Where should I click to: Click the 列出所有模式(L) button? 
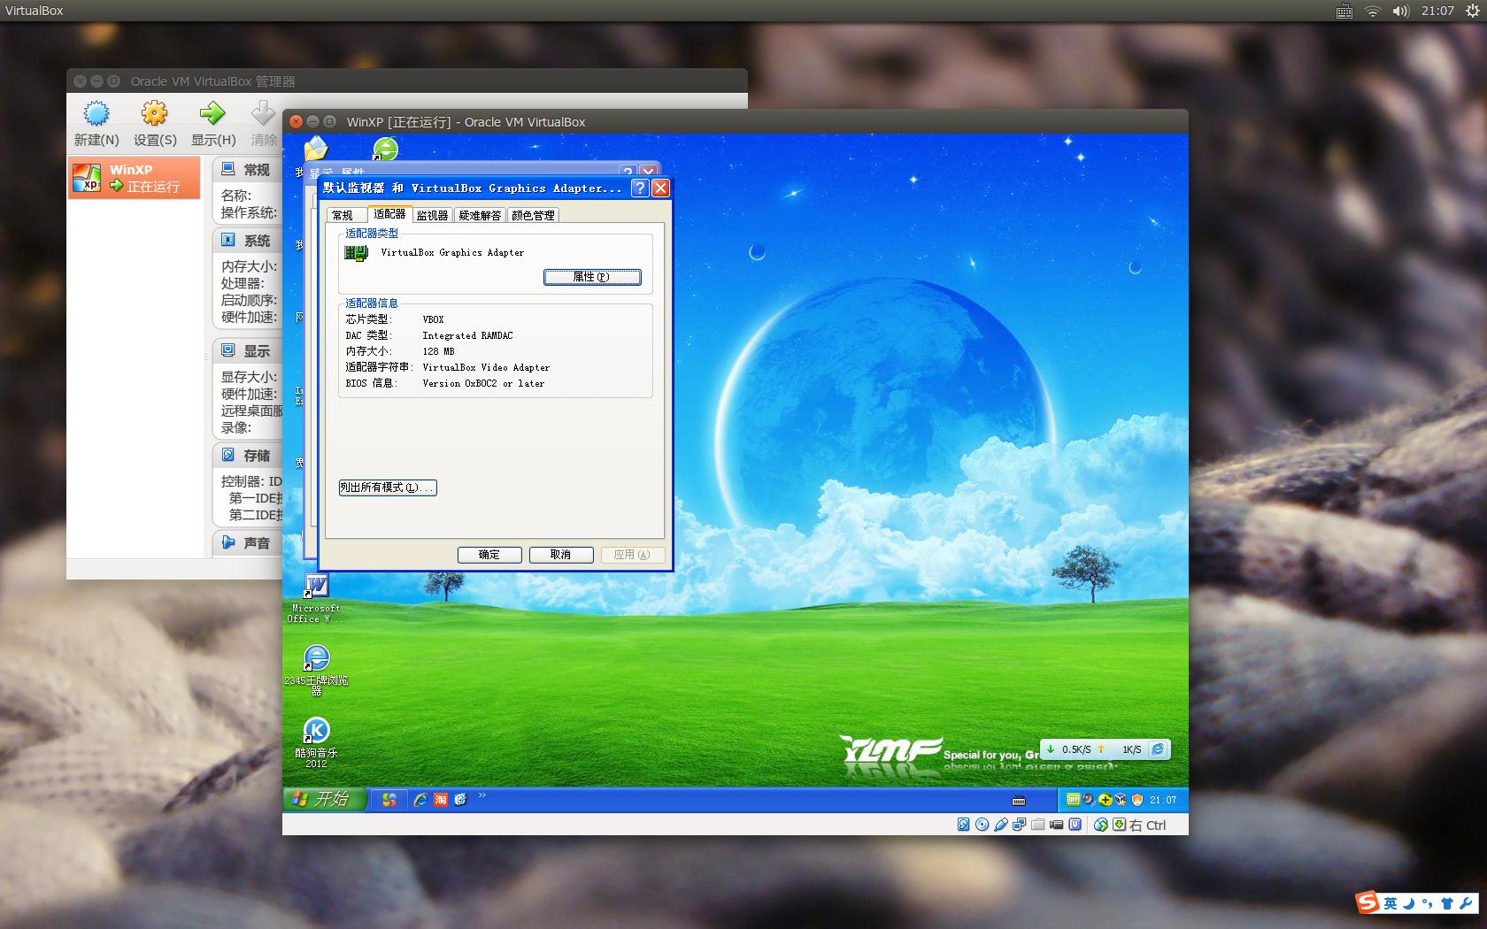coord(387,488)
